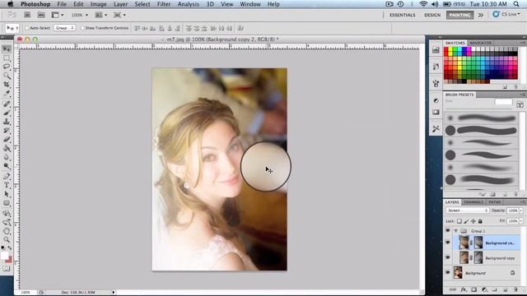Open the Screen blend mode dropdown
The image size is (527, 296).
click(467, 210)
